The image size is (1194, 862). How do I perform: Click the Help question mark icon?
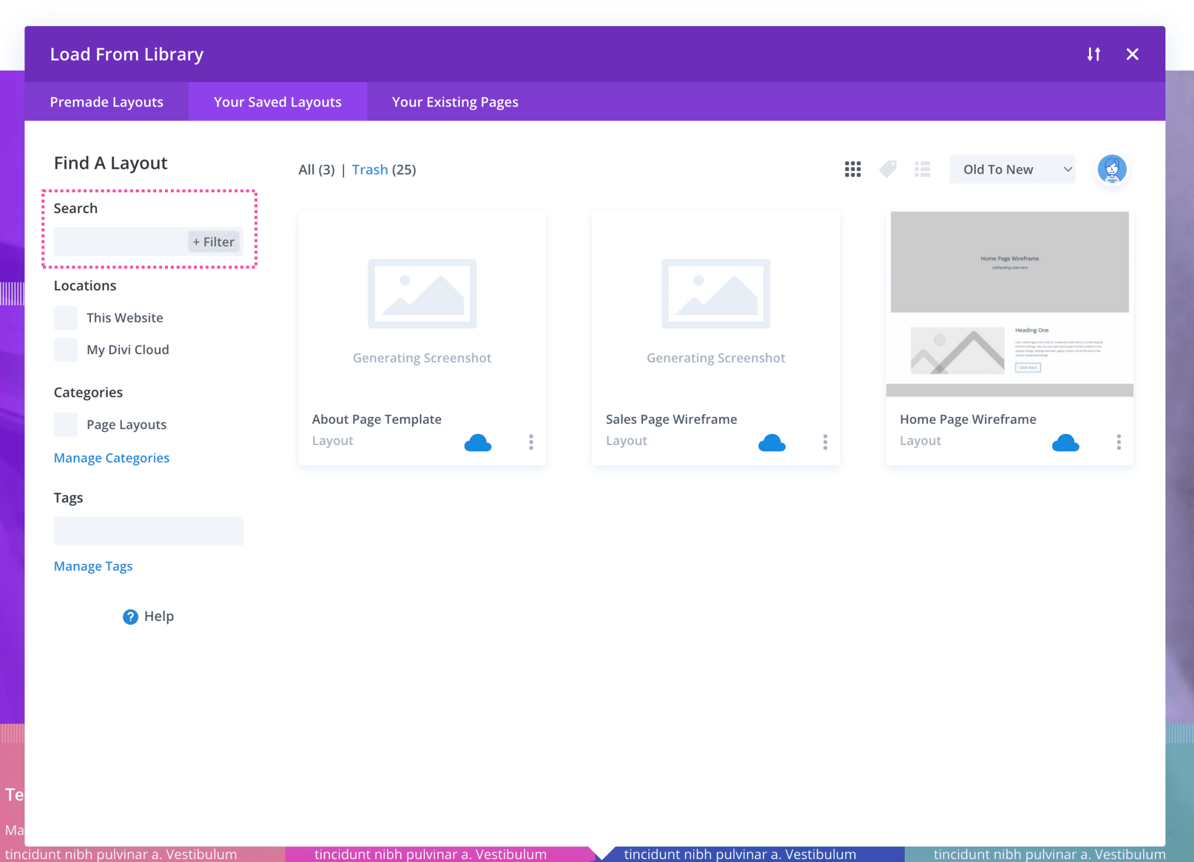pyautogui.click(x=130, y=616)
